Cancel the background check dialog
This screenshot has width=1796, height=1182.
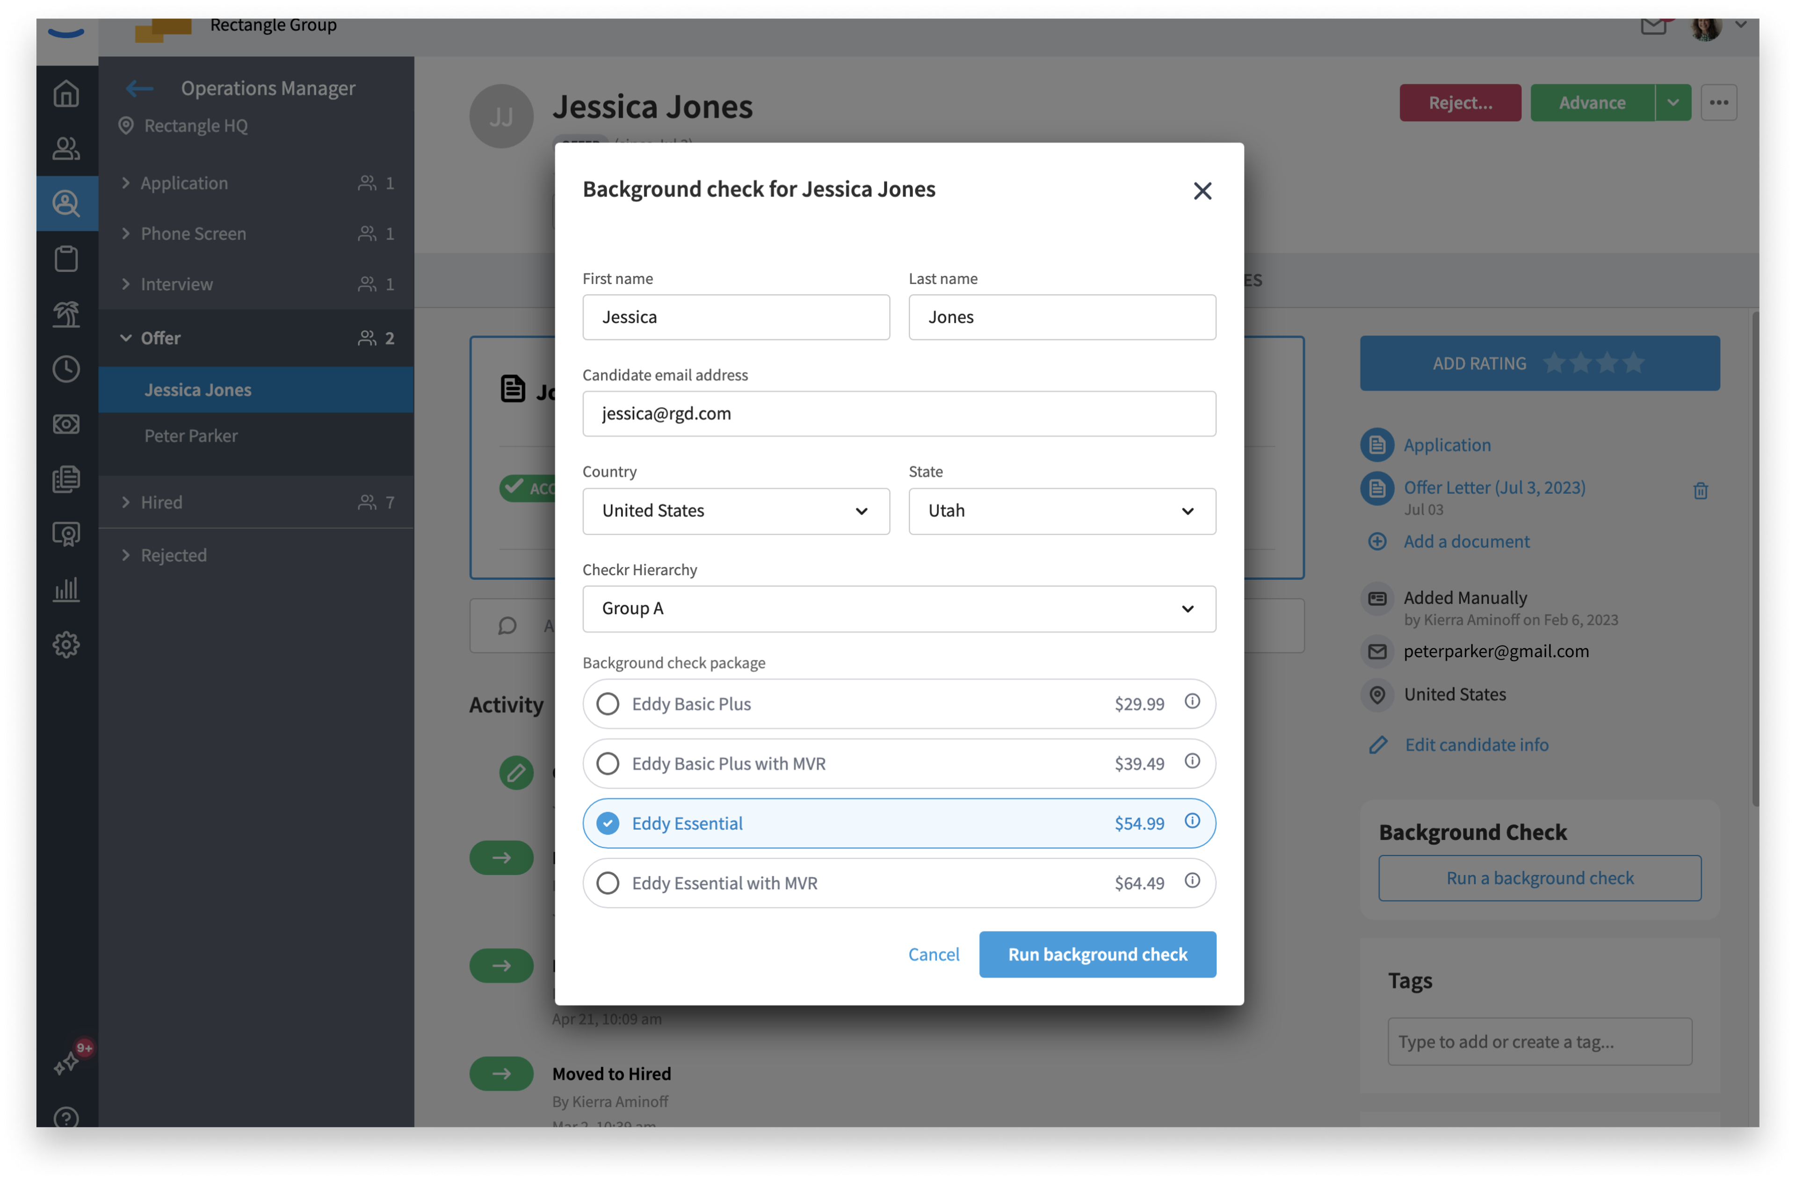click(x=934, y=954)
